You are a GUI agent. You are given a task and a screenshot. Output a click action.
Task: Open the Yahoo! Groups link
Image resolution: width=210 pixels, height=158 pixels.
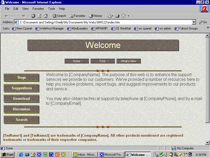186,28
